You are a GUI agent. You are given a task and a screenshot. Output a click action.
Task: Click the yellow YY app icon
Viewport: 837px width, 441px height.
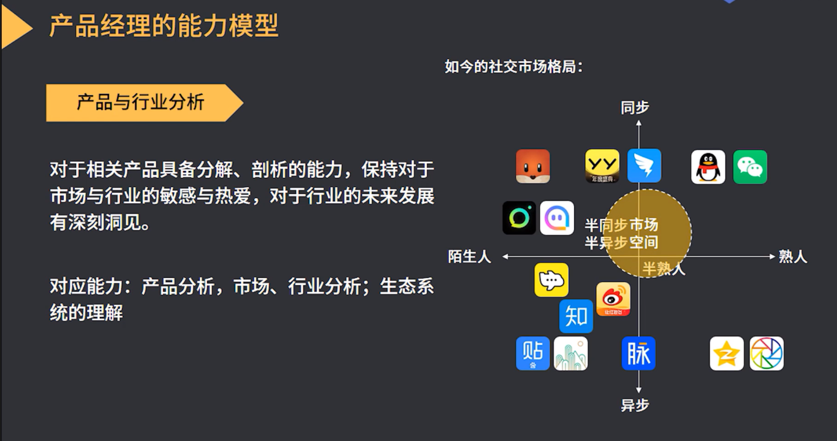click(x=602, y=166)
